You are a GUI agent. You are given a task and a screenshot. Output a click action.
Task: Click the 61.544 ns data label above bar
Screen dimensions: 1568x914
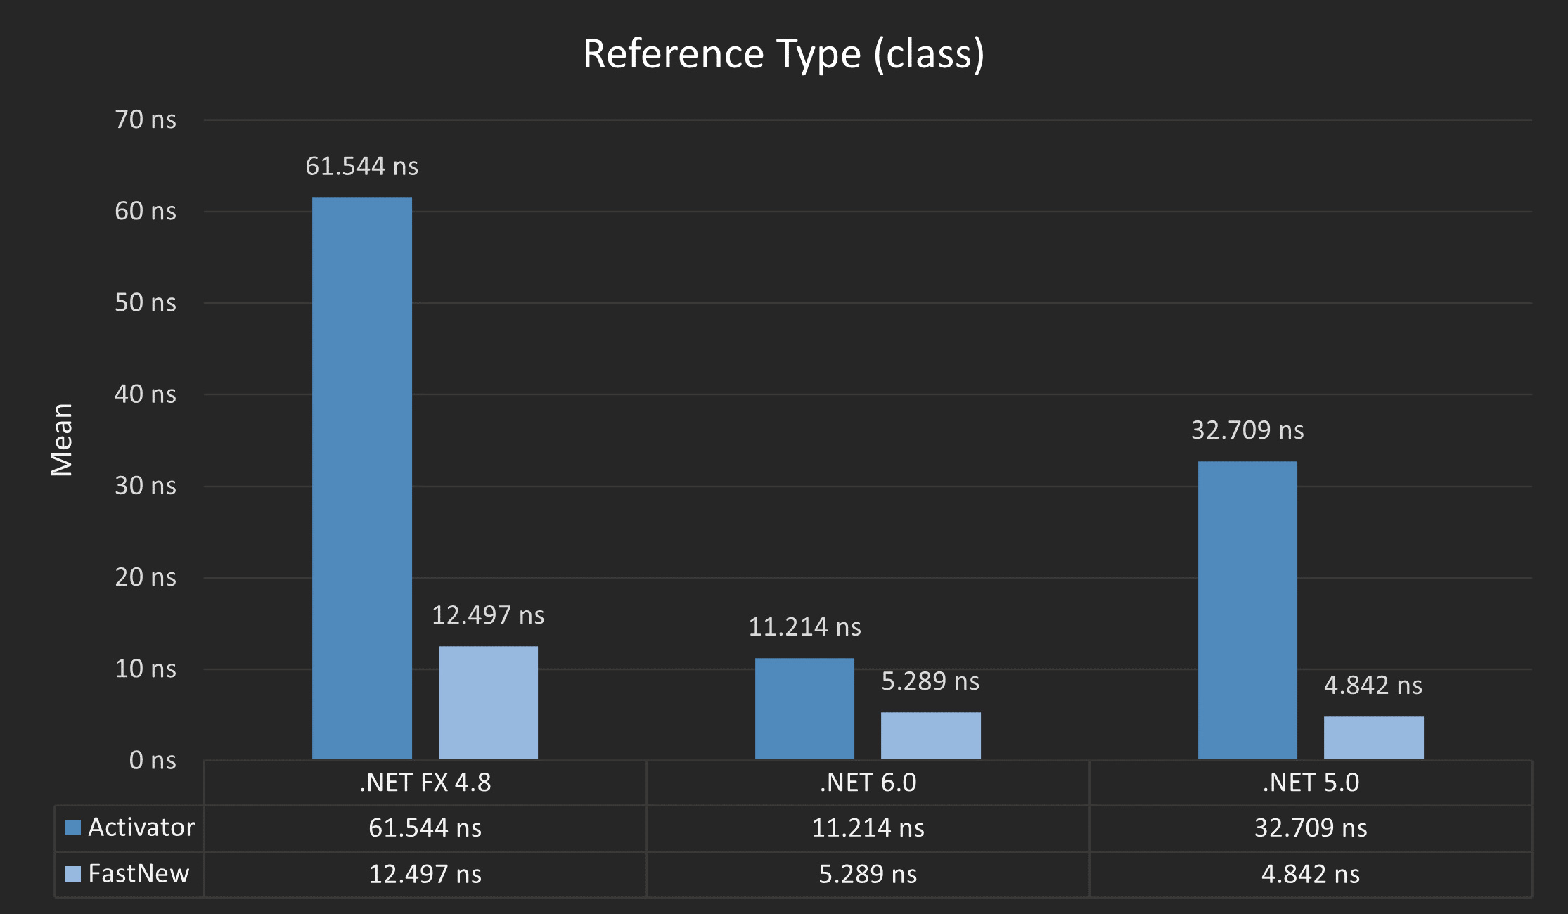tap(361, 167)
